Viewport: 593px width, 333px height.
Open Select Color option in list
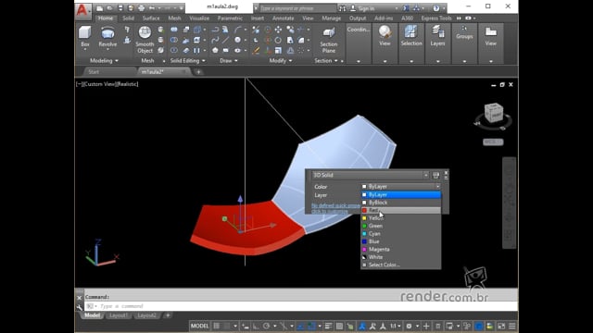pyautogui.click(x=401, y=265)
